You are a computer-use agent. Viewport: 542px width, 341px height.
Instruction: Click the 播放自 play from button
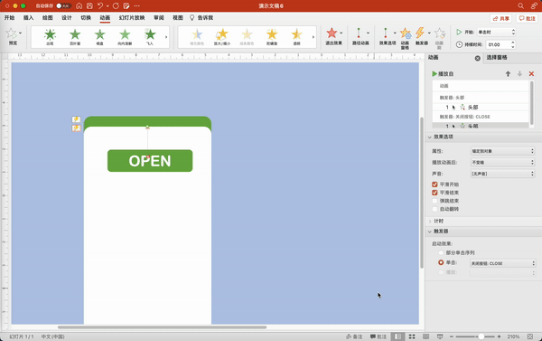click(x=443, y=74)
